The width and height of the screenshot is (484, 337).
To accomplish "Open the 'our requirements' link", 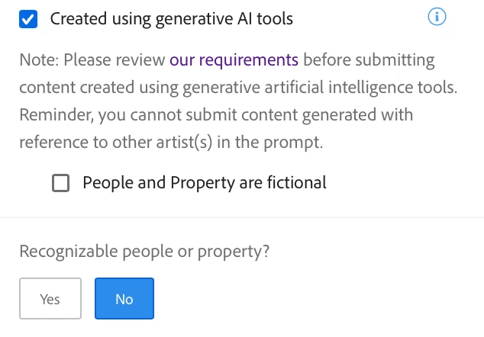I will (234, 59).
